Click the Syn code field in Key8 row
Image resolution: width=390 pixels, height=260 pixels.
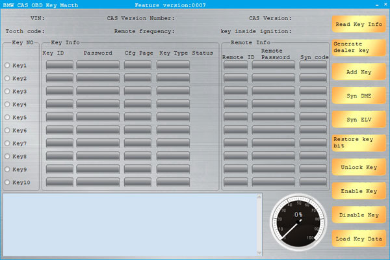point(313,156)
